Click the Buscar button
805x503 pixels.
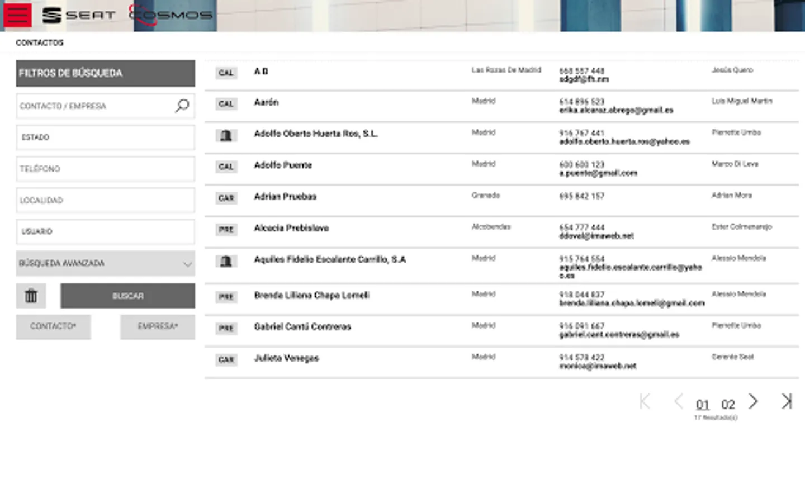point(128,296)
